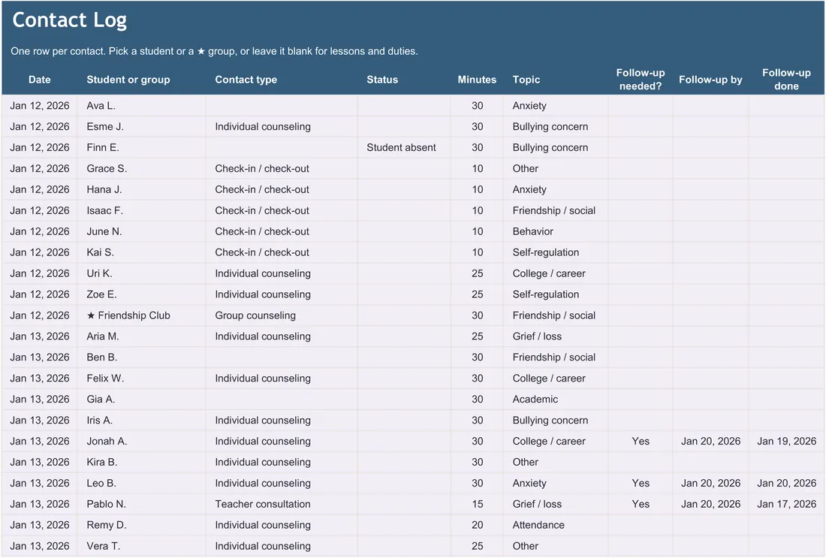Click the empty Follow-up needed cell for Vera T.
This screenshot has width=826, height=558.
click(641, 547)
